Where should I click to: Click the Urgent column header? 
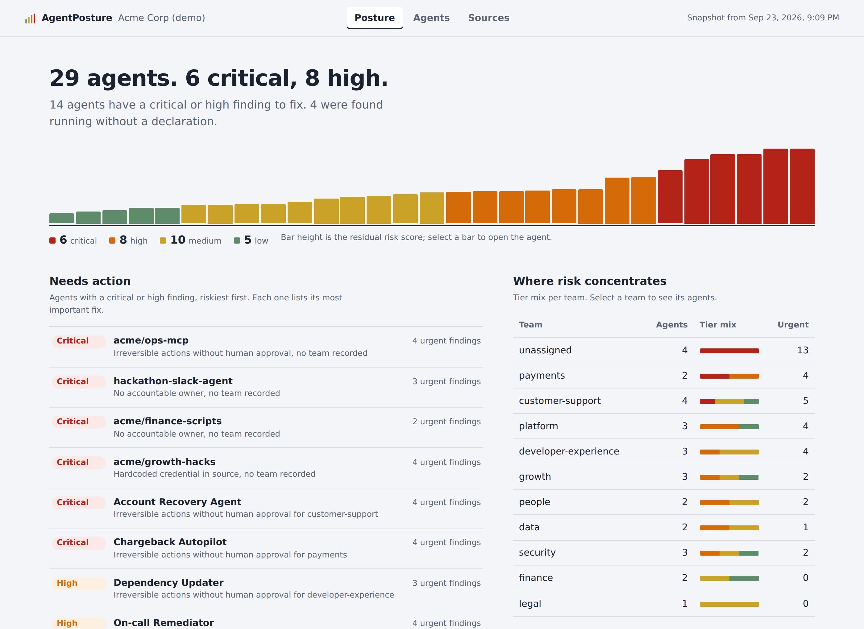[x=793, y=325]
